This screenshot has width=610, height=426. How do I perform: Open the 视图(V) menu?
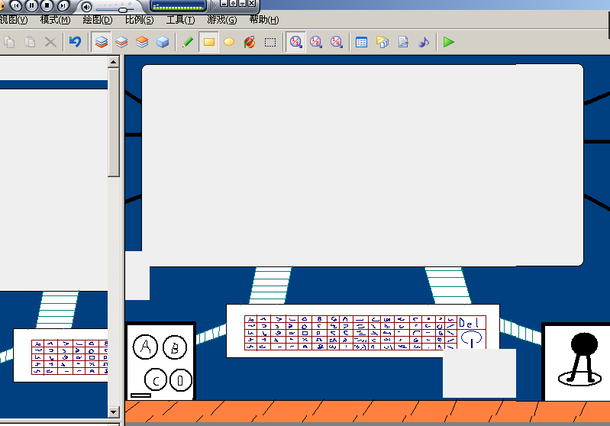point(14,19)
